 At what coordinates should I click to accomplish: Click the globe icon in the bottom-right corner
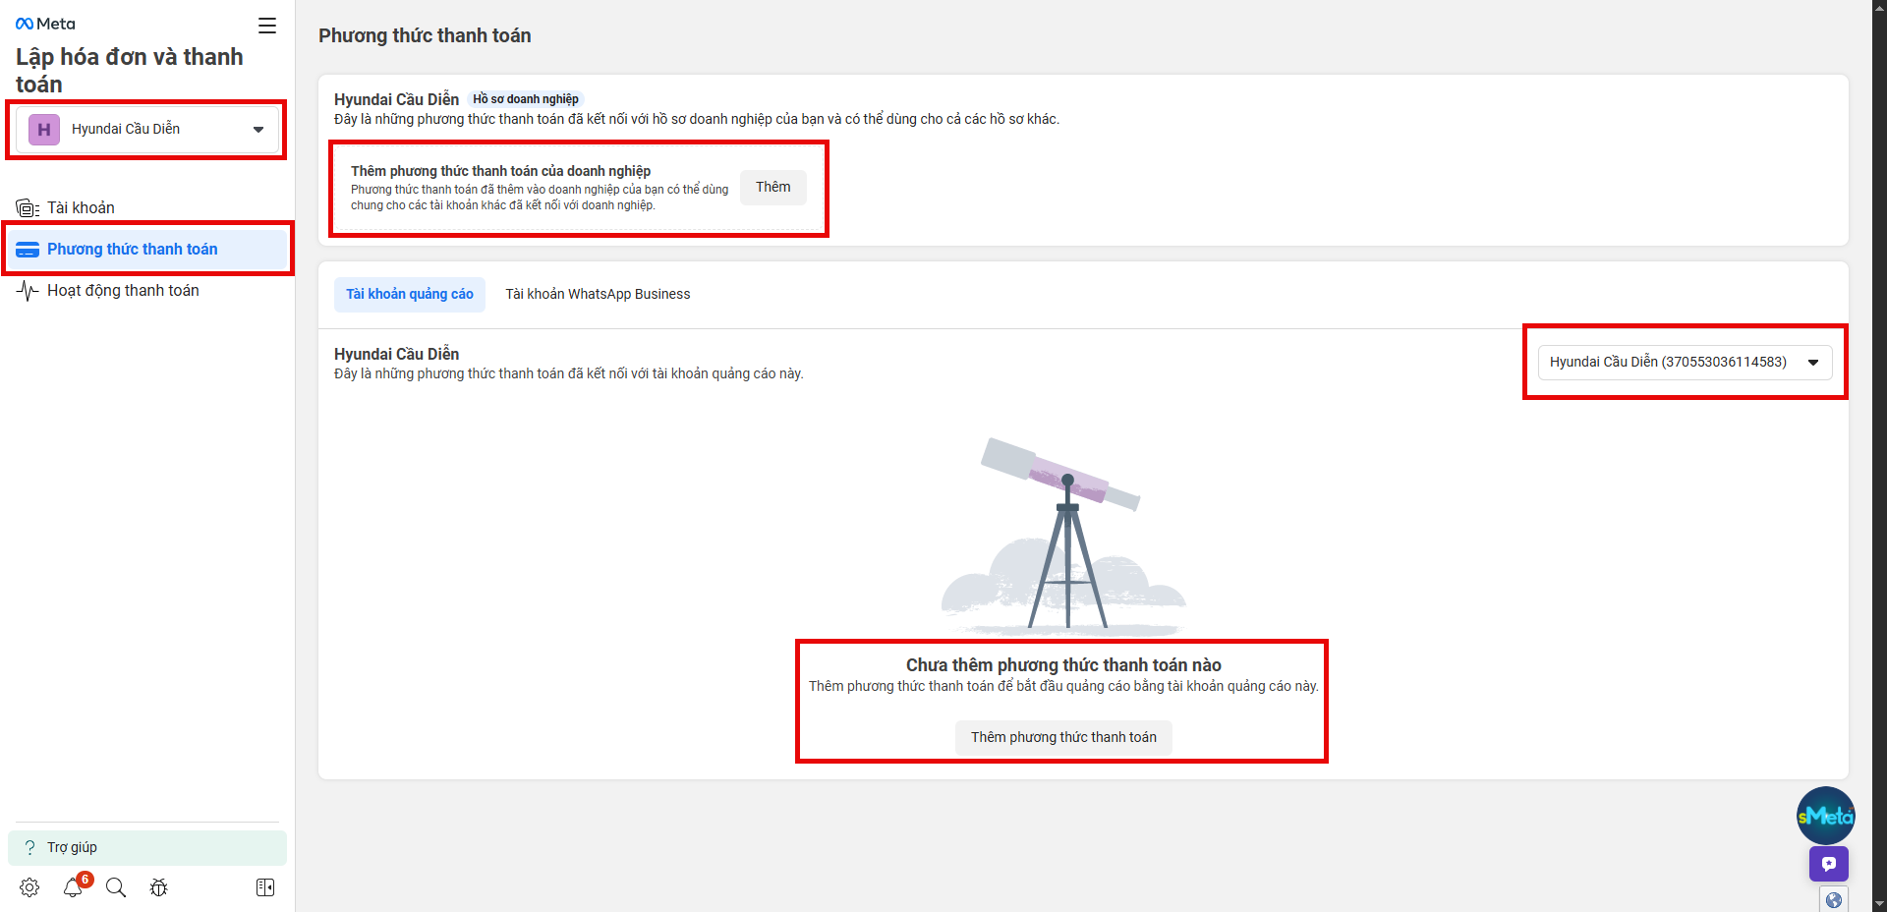tap(1833, 899)
